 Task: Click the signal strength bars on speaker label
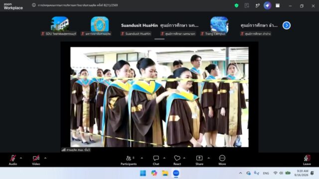tap(63, 150)
